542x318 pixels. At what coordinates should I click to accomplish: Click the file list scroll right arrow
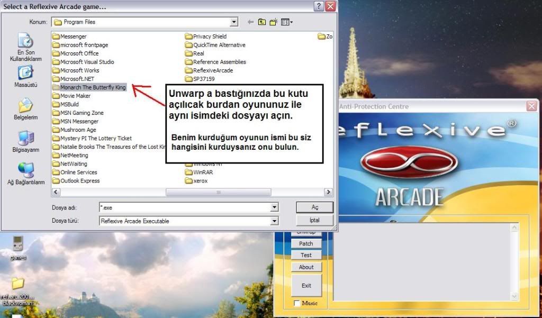point(328,192)
